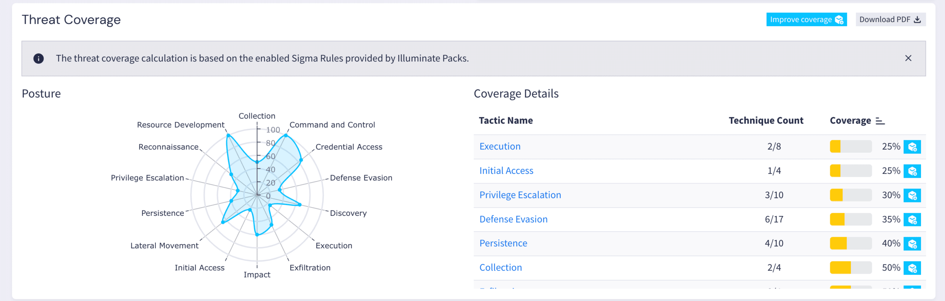Image resolution: width=945 pixels, height=301 pixels.
Task: Open the Collection tactic link
Action: click(x=501, y=268)
